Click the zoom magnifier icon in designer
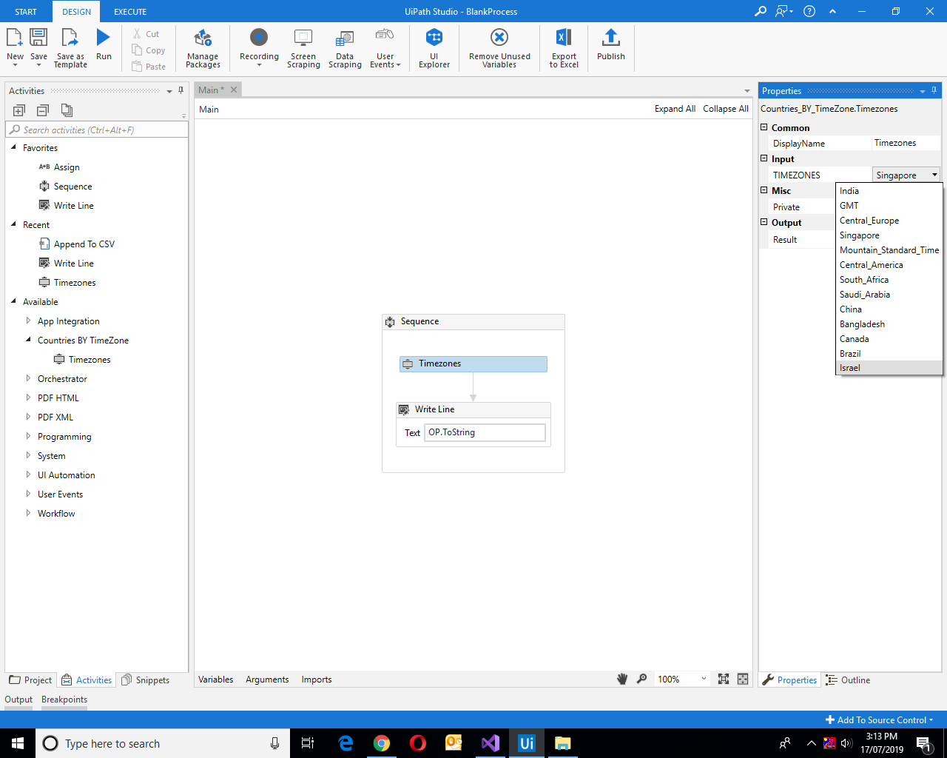The height and width of the screenshot is (758, 947). pos(641,679)
